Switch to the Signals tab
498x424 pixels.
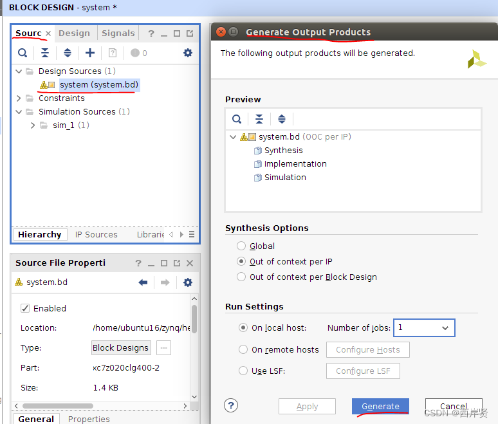(118, 33)
